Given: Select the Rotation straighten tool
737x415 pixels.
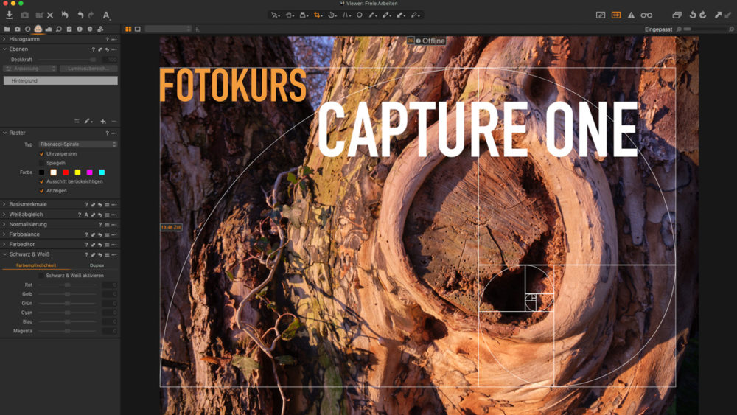Looking at the screenshot, I should point(332,15).
